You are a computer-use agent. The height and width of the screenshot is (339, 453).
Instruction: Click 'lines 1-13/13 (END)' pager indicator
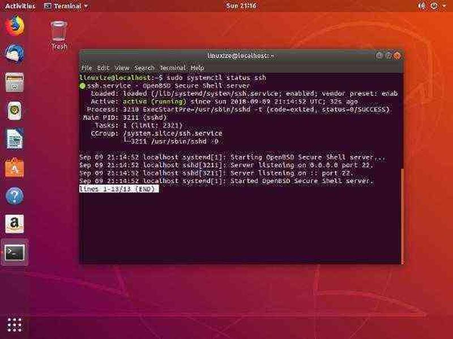coord(119,189)
